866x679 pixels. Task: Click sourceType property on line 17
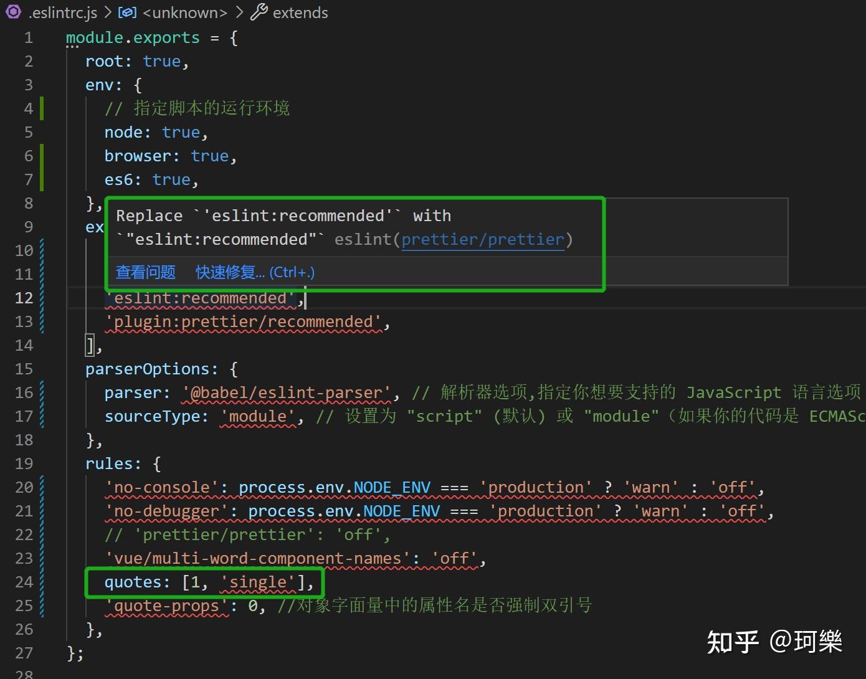(x=151, y=417)
